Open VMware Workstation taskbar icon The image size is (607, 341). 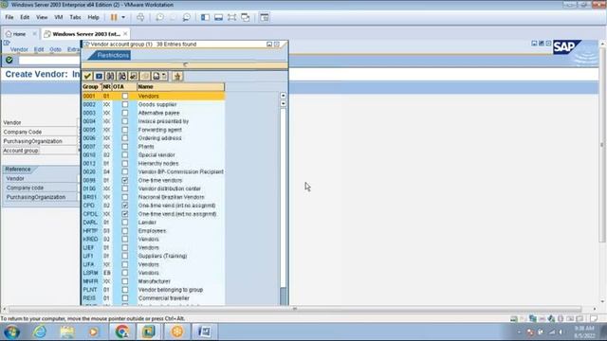pyautogui.click(x=148, y=332)
